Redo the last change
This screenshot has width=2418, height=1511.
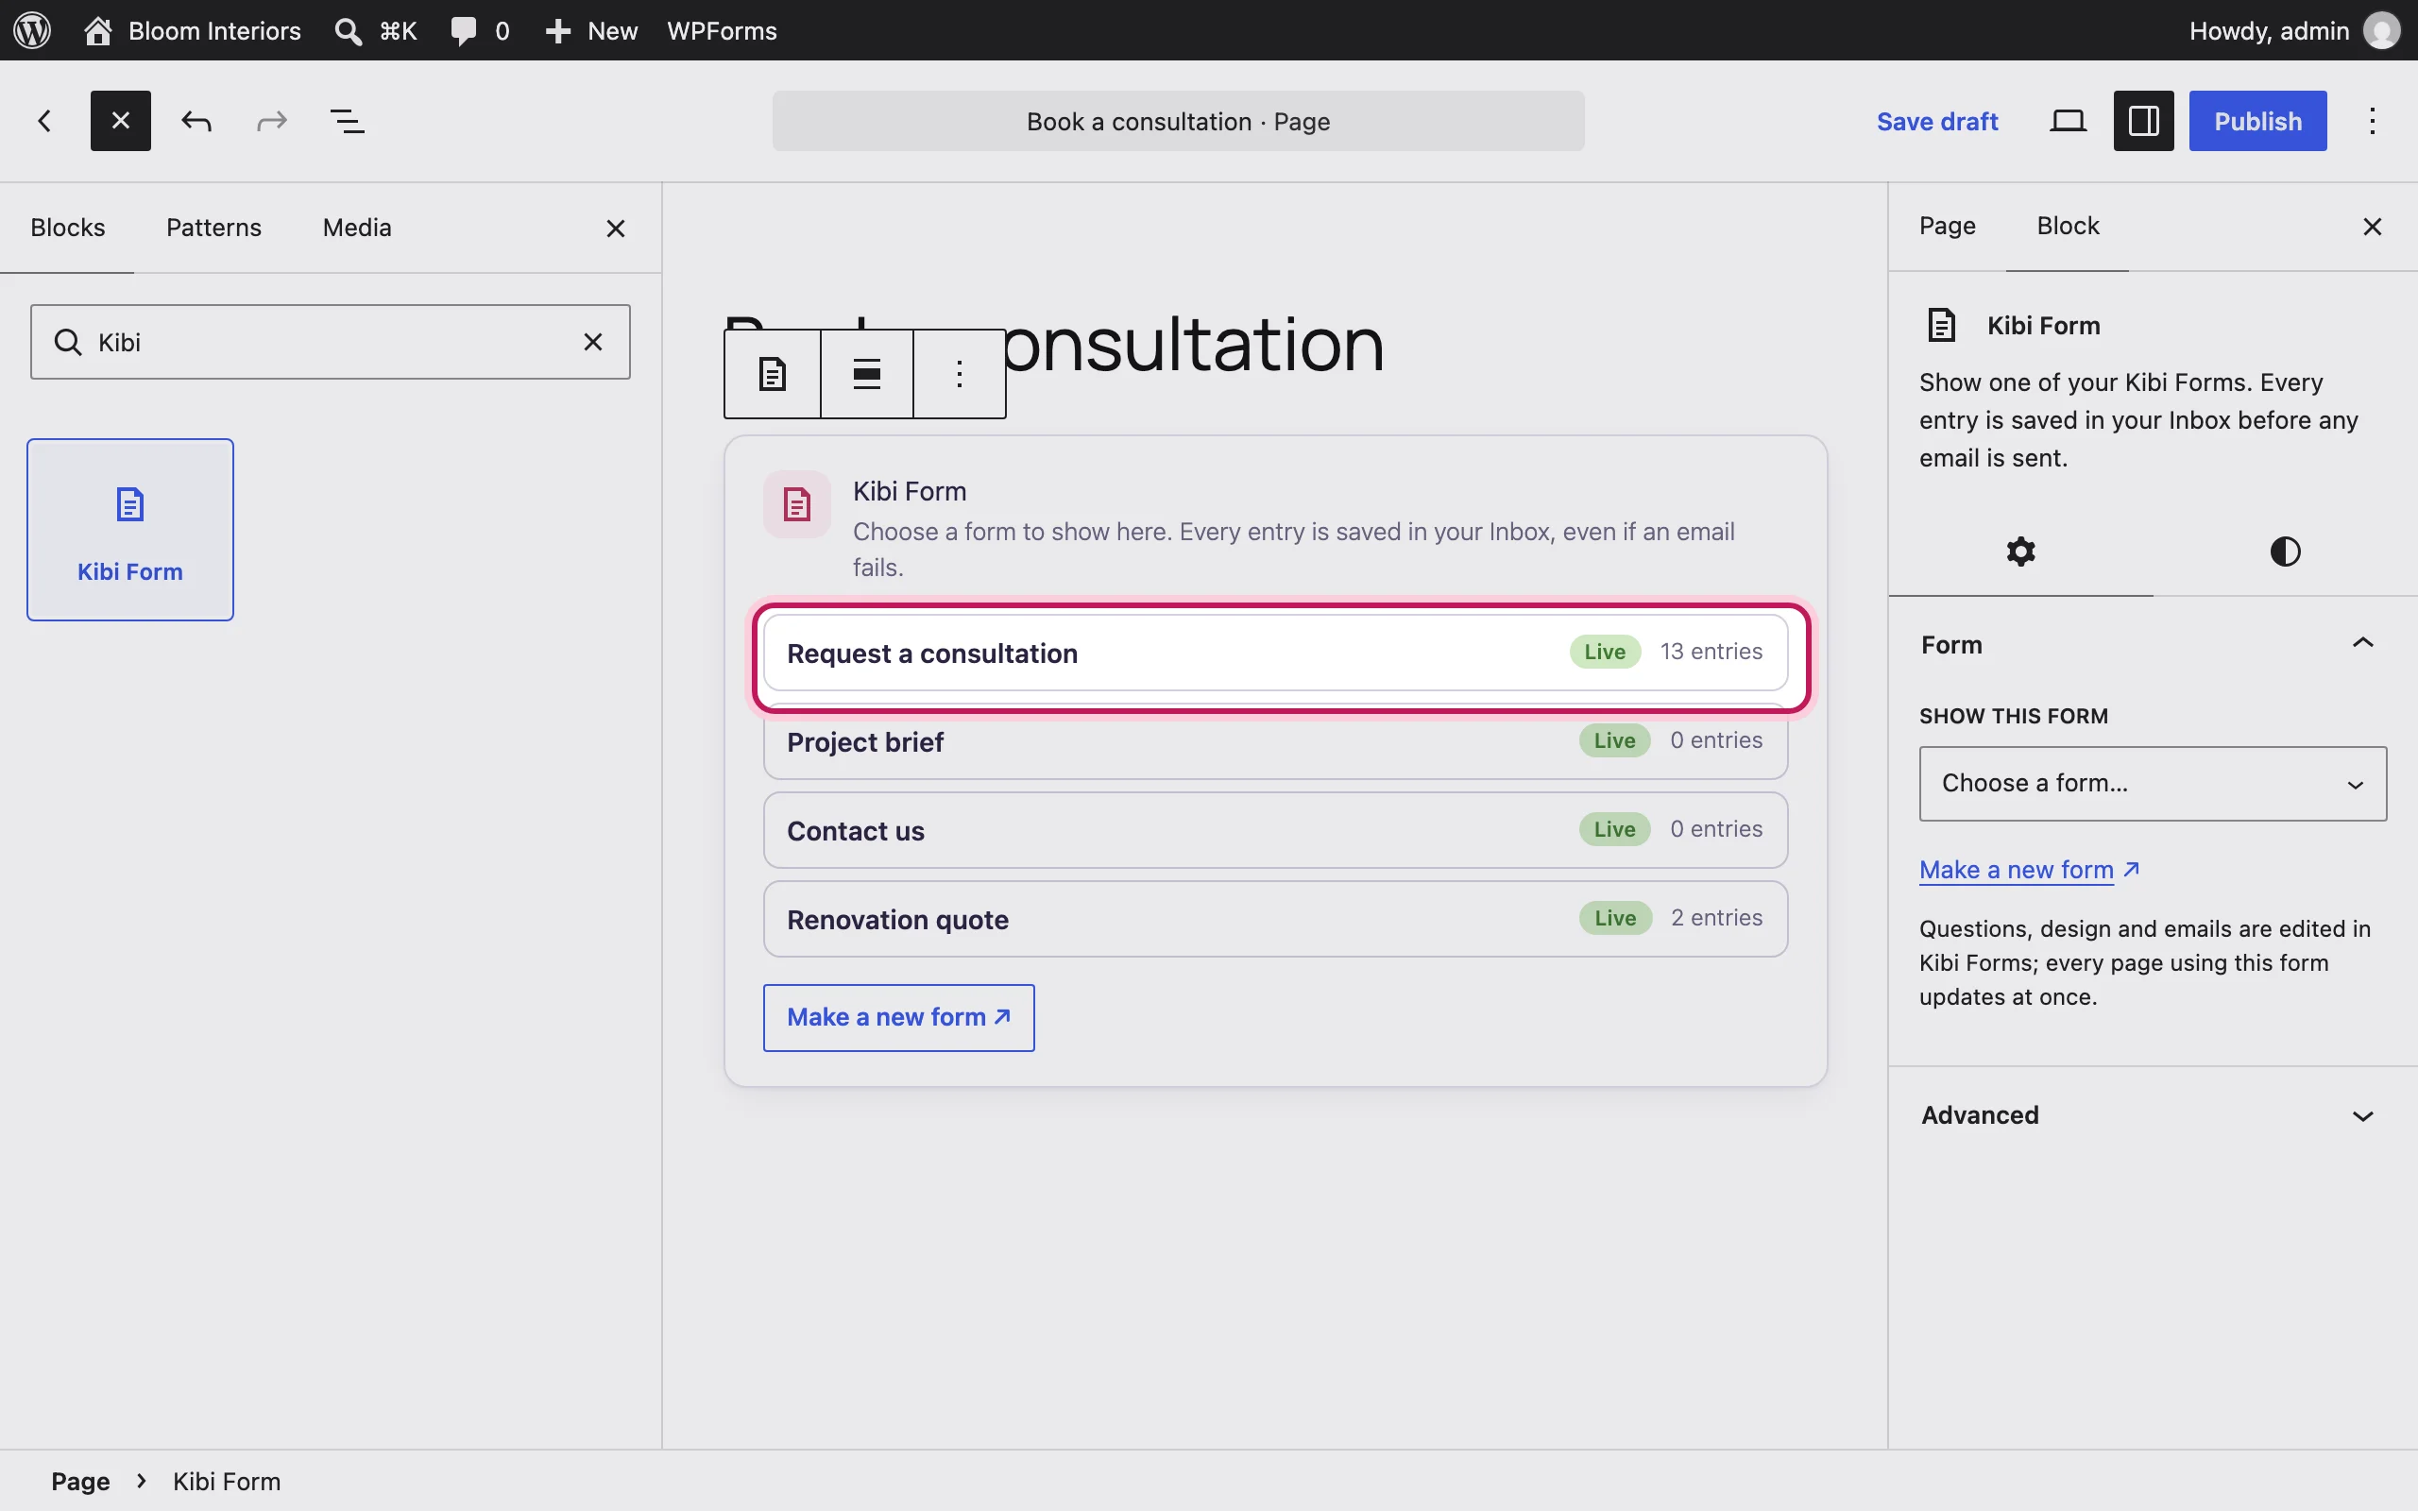click(272, 121)
